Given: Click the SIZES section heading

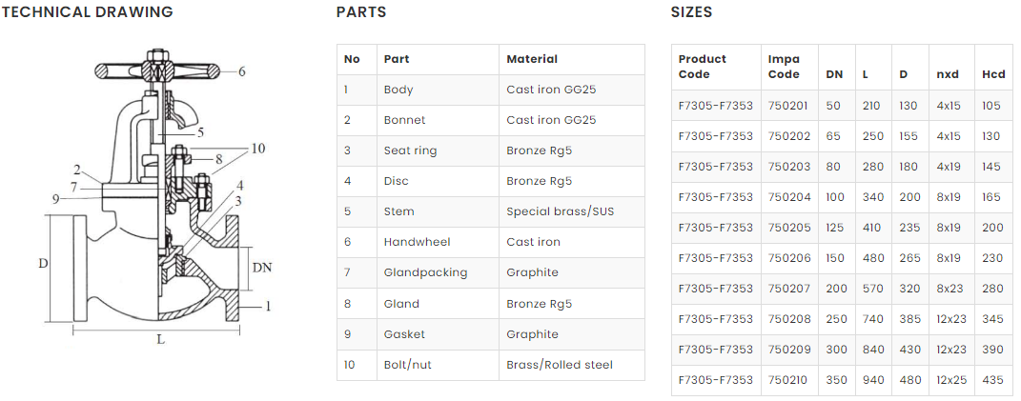Looking at the screenshot, I should point(691,12).
